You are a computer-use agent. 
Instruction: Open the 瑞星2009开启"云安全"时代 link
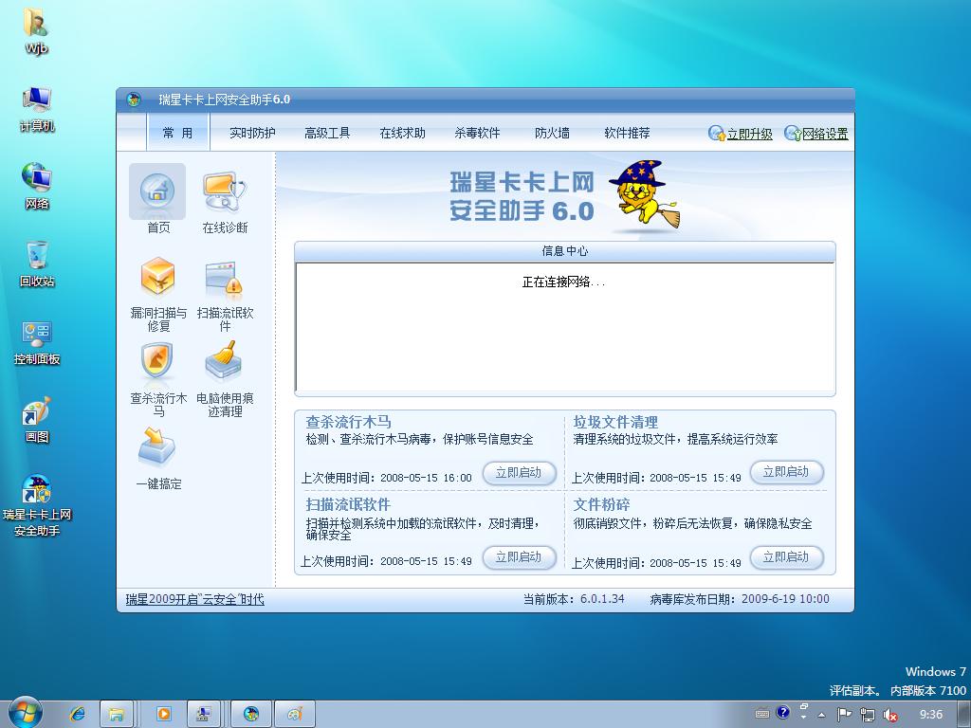194,599
